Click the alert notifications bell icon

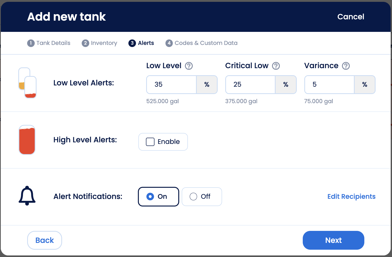tap(27, 196)
